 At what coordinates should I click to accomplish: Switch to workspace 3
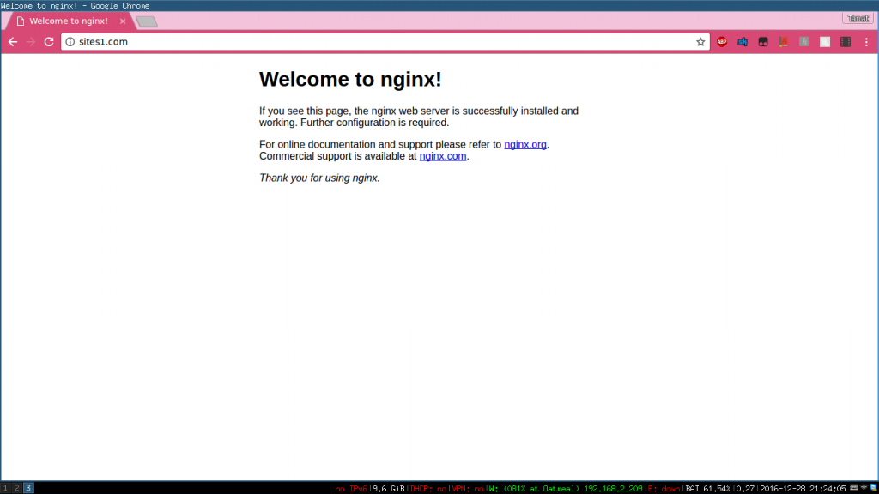coord(28,488)
